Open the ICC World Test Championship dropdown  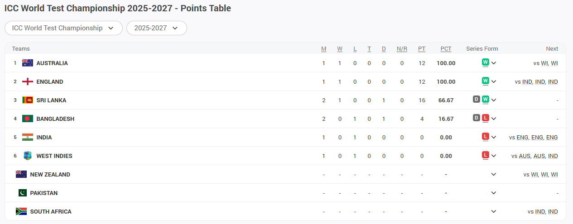coord(63,28)
